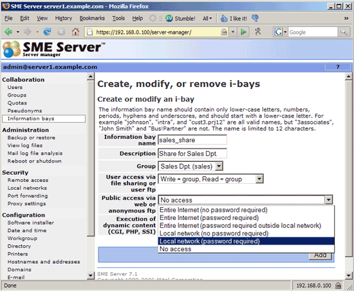Open the Bookmarks menu
Screen dimensions: 354x291
pos(92,18)
